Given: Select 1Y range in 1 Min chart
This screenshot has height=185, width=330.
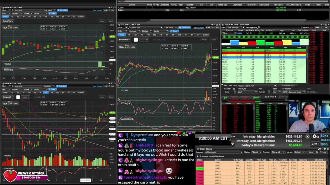Looking at the screenshot, I should (186, 35).
